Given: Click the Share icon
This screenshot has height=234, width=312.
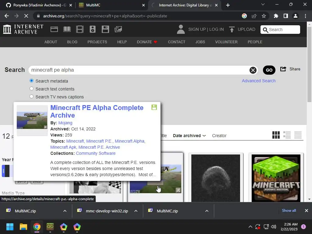Looking at the screenshot, I should (283, 69).
